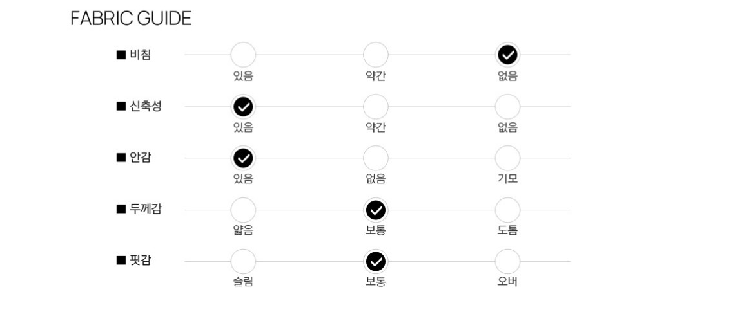Image resolution: width=742 pixels, height=312 pixels.
Task: Choose 두께감 도톰 circle
Action: [508, 210]
